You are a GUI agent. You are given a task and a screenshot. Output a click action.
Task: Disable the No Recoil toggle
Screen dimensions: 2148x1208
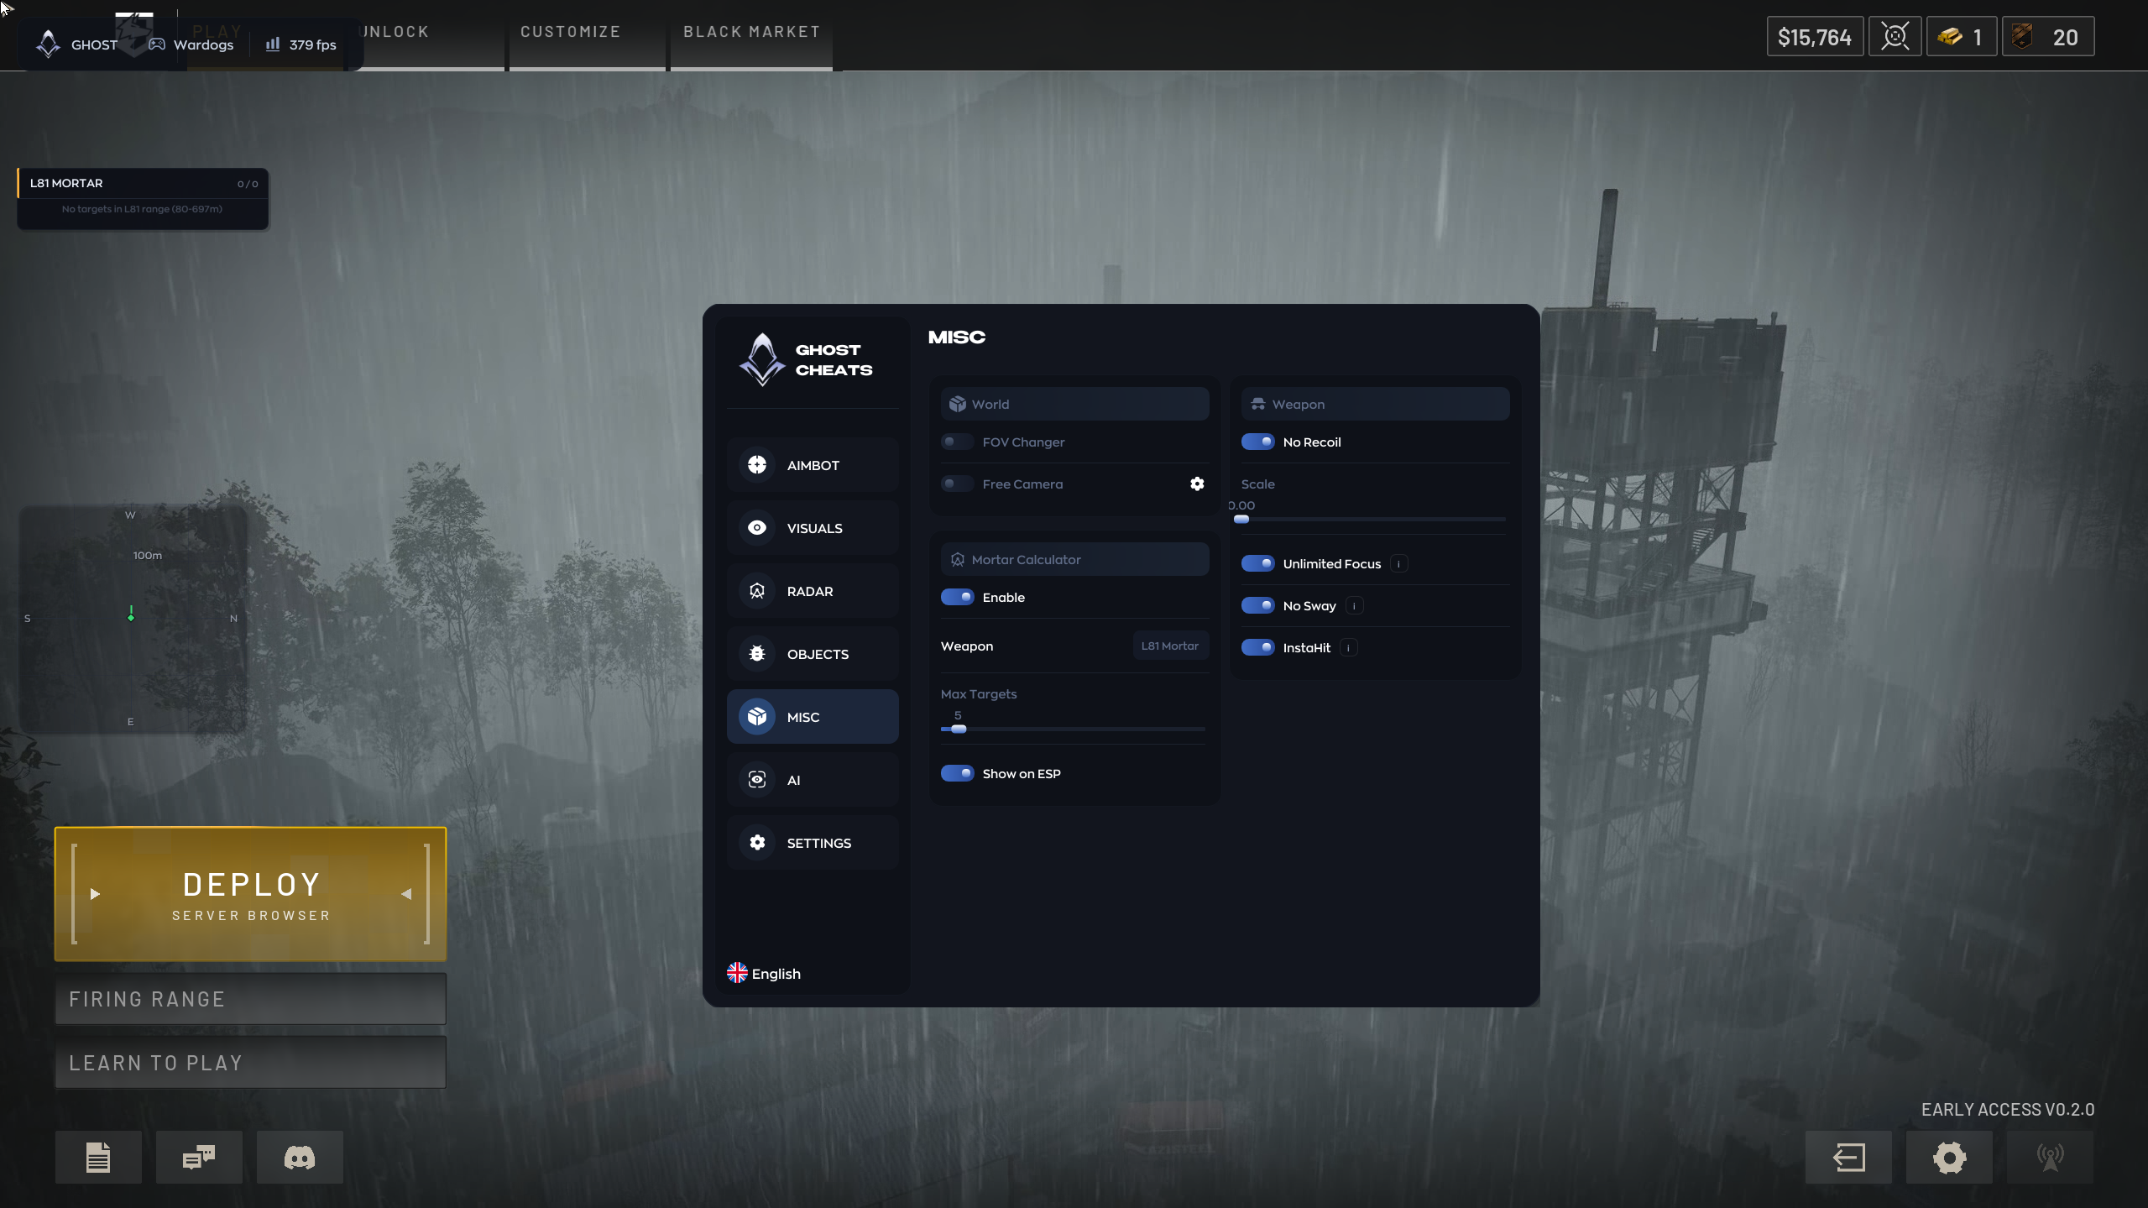1257,442
